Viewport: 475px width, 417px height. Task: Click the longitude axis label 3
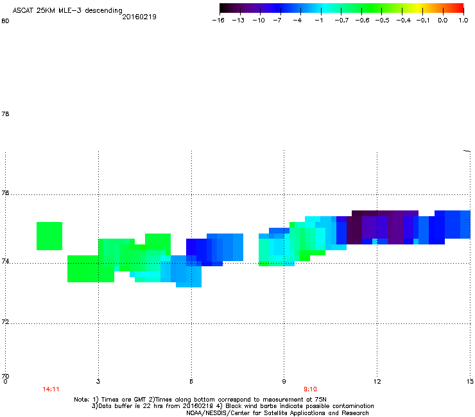[x=98, y=381]
